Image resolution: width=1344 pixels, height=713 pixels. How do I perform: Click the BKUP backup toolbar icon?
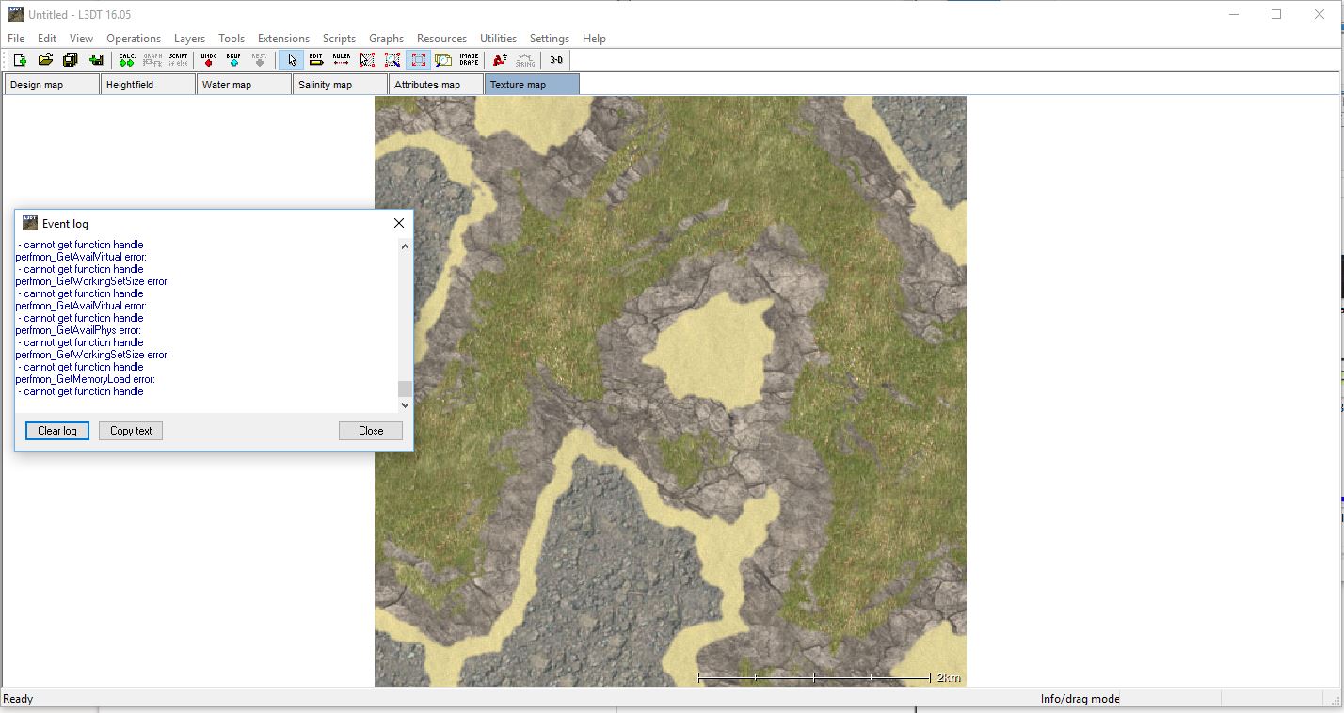(x=233, y=59)
